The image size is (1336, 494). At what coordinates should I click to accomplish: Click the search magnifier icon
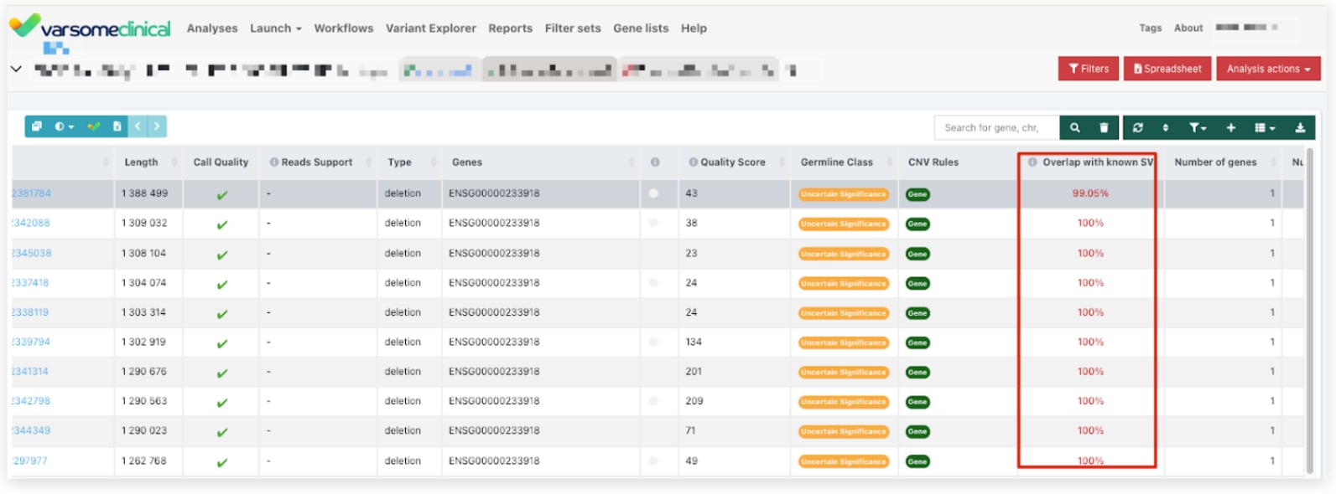pyautogui.click(x=1074, y=127)
